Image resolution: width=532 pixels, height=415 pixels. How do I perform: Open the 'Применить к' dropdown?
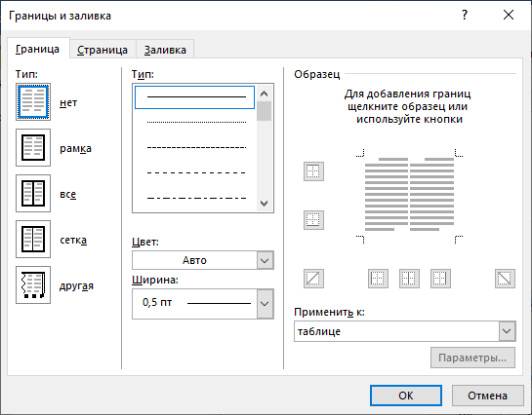pyautogui.click(x=405, y=331)
